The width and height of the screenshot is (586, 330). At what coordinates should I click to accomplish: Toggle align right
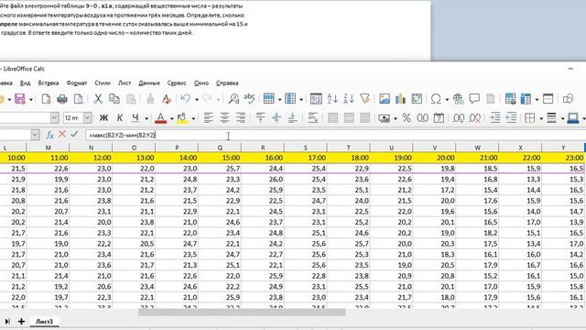[x=241, y=118]
